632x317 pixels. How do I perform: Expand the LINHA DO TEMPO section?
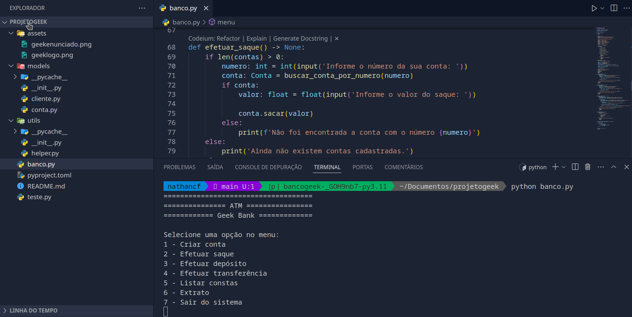pyautogui.click(x=77, y=310)
